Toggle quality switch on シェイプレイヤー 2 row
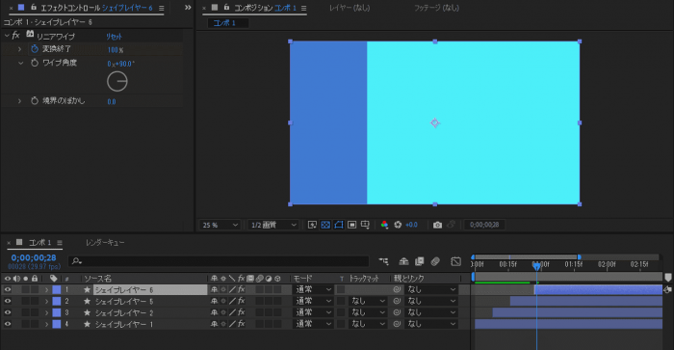The height and width of the screenshot is (350, 674). (232, 312)
